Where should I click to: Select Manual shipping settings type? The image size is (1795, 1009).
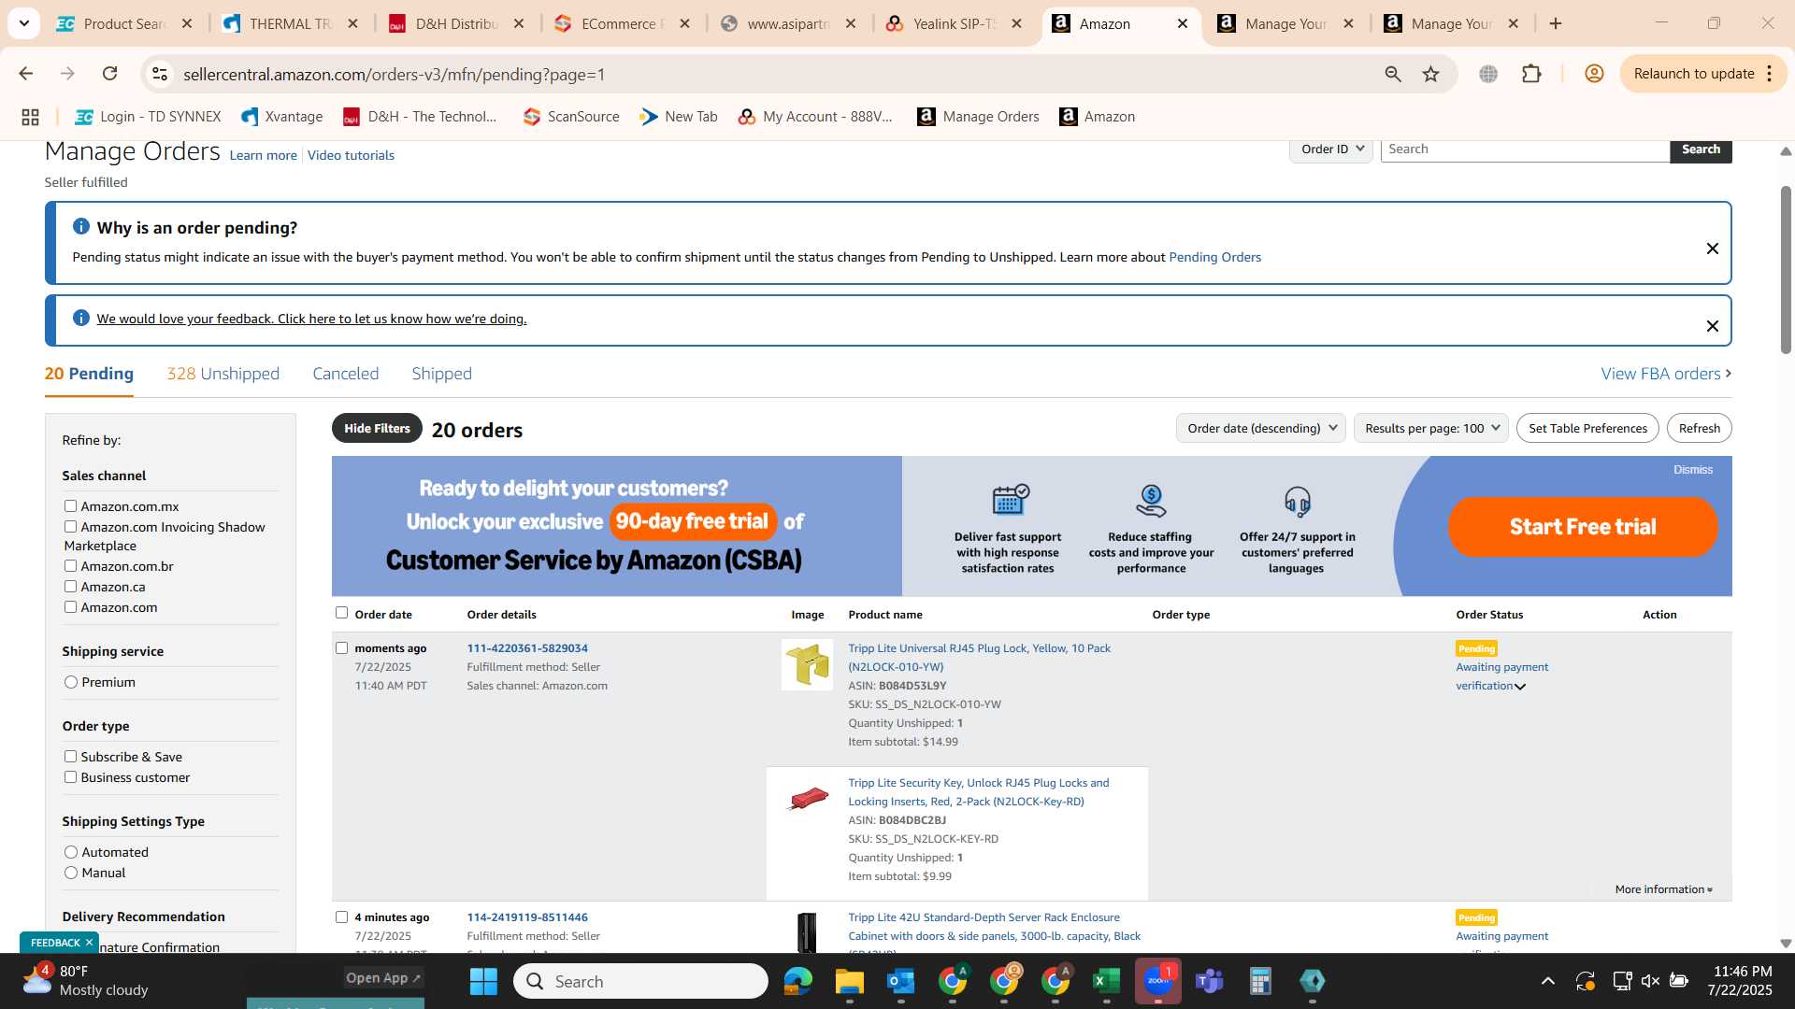coord(71,873)
